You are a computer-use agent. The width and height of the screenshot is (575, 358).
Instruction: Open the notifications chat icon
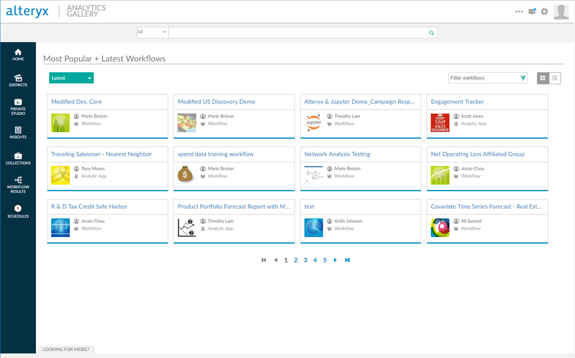(532, 12)
